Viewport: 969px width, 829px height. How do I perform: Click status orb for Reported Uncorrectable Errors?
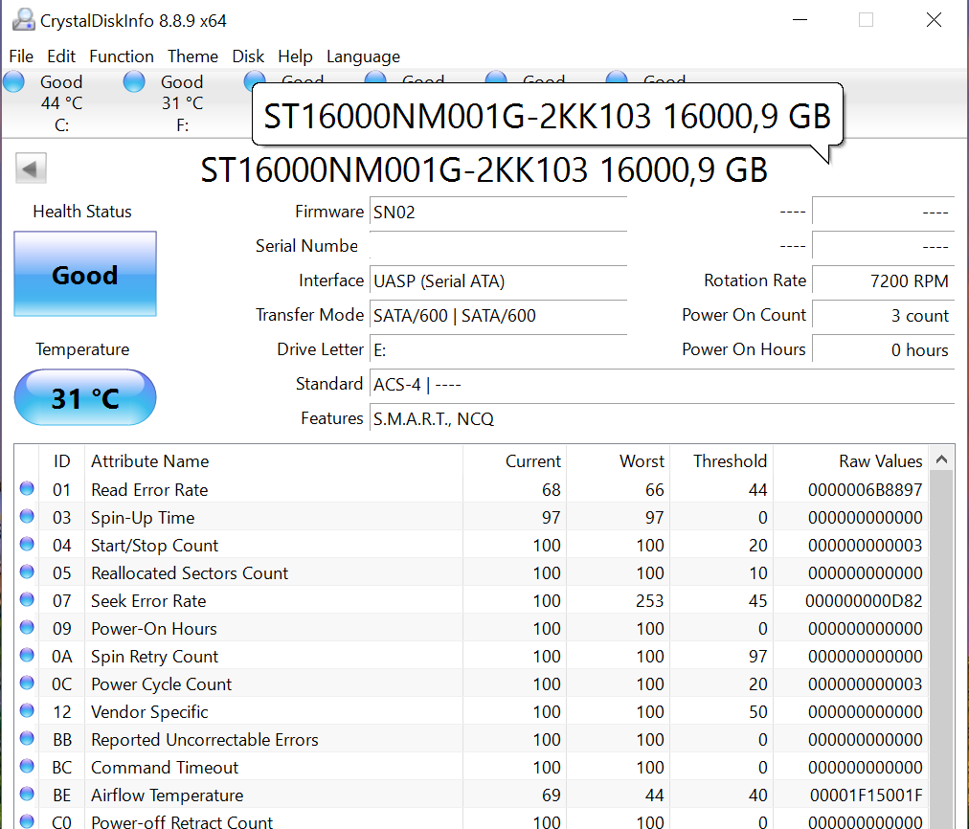(27, 739)
